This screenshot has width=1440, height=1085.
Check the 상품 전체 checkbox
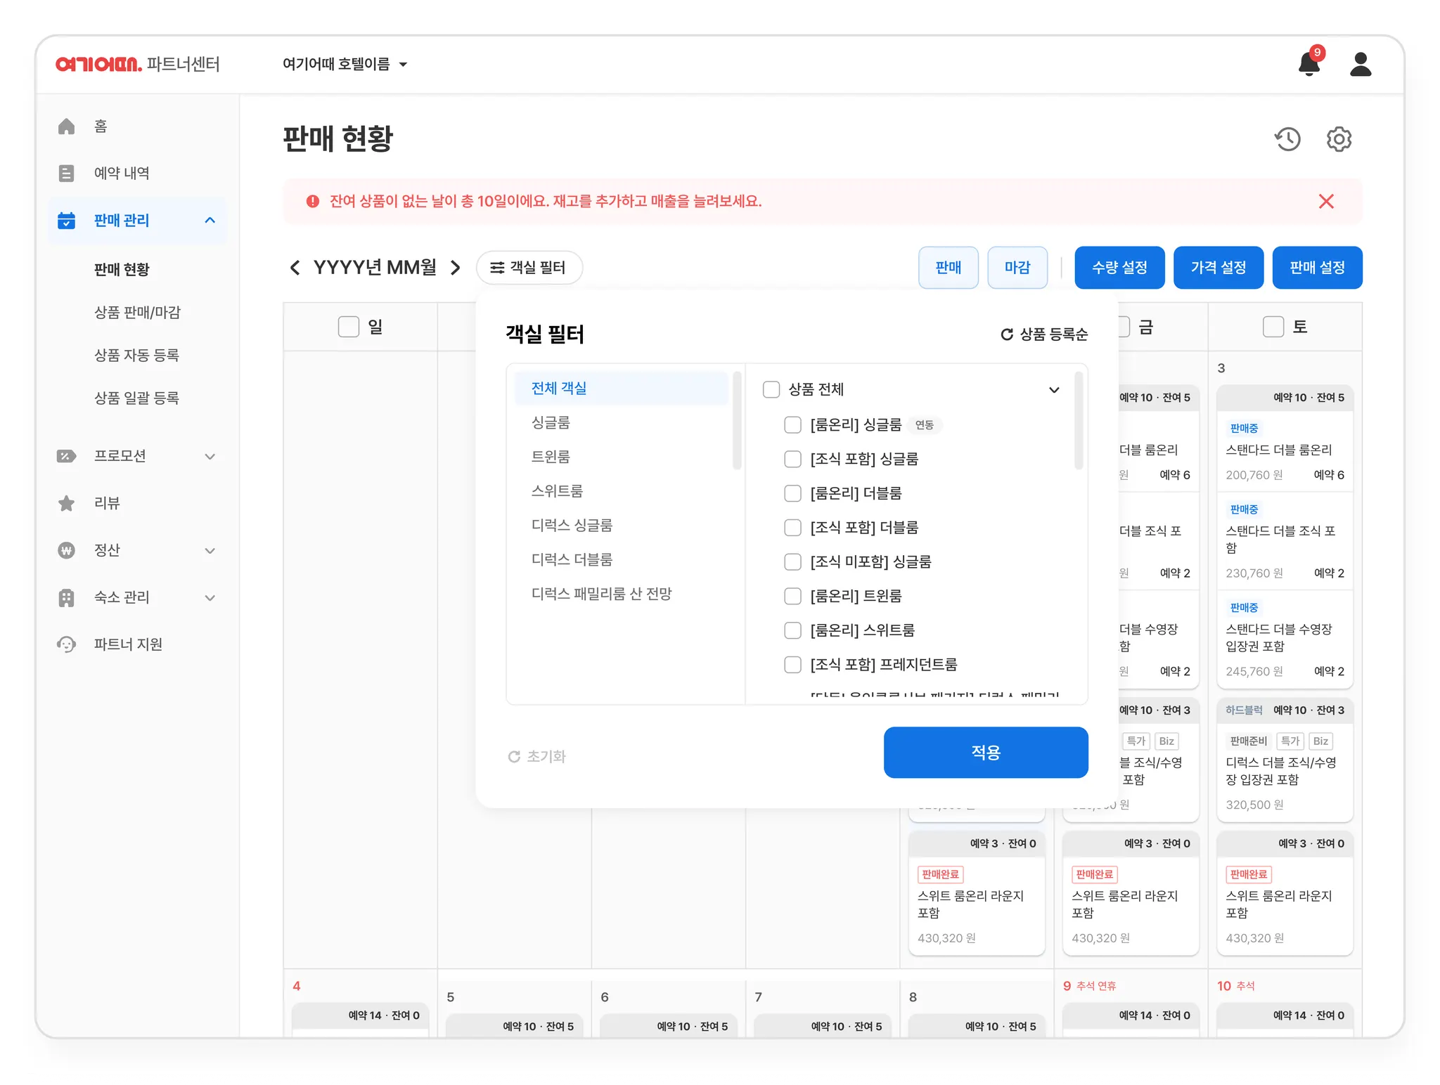771,389
